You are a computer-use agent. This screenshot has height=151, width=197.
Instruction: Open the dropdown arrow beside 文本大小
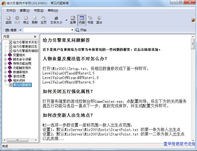pyautogui.click(x=66, y=20)
